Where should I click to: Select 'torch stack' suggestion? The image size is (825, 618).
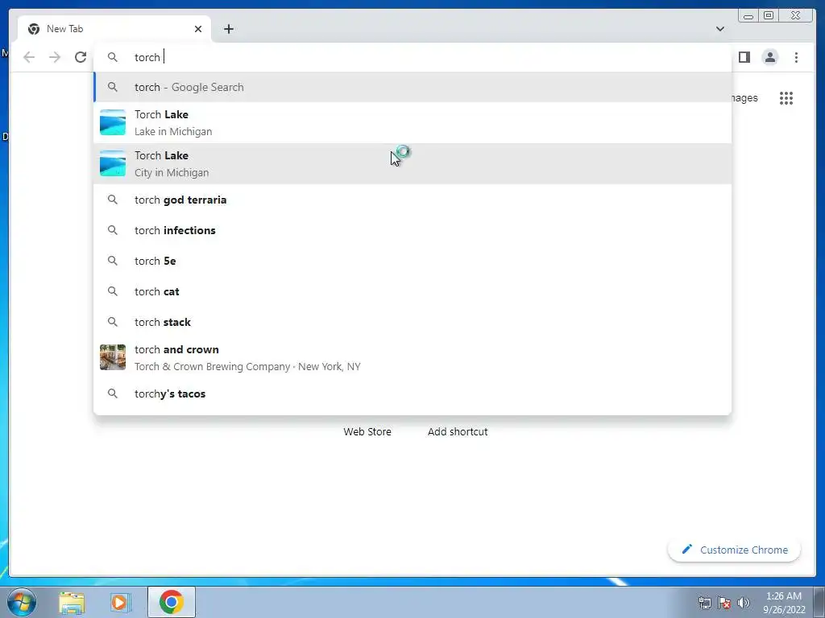(412, 322)
